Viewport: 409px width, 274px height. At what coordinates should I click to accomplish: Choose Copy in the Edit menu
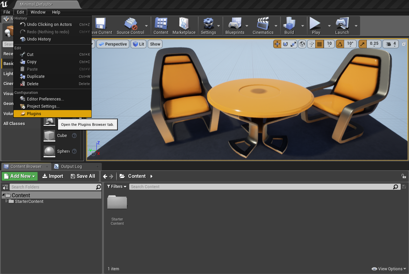coord(53,62)
